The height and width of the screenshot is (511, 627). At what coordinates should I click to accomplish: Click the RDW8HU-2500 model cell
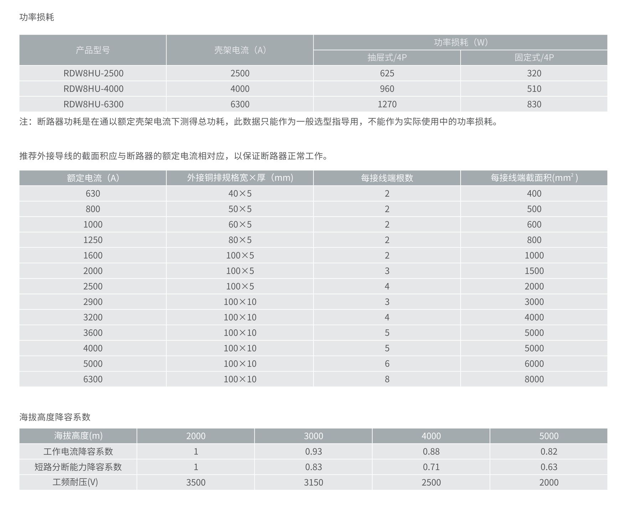pyautogui.click(x=93, y=73)
